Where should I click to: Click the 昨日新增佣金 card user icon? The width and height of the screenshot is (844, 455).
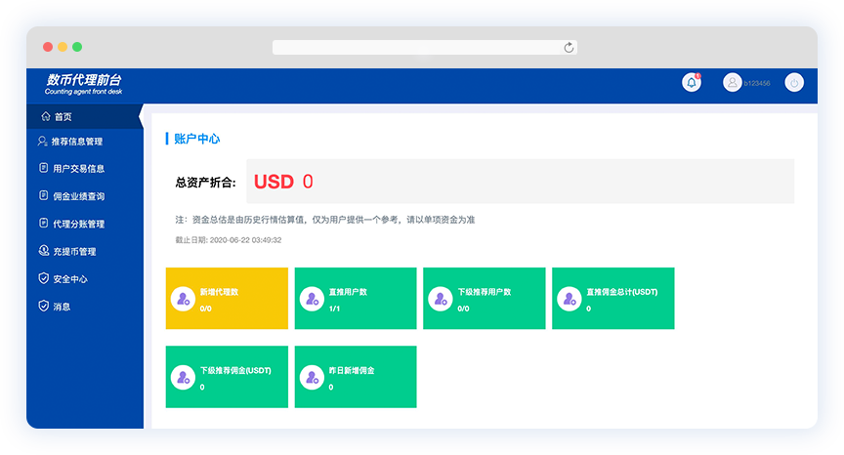coord(312,377)
